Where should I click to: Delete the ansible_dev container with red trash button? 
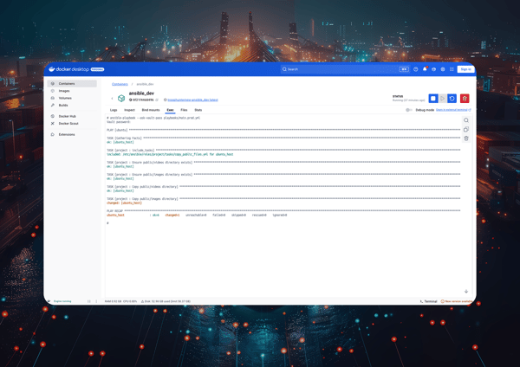(465, 99)
